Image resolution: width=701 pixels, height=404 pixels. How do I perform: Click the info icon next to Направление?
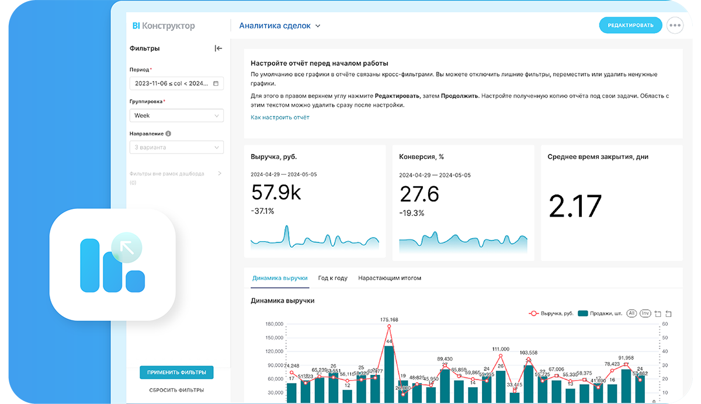(168, 133)
